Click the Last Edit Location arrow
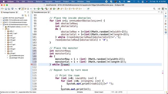 [x=74, y=9]
